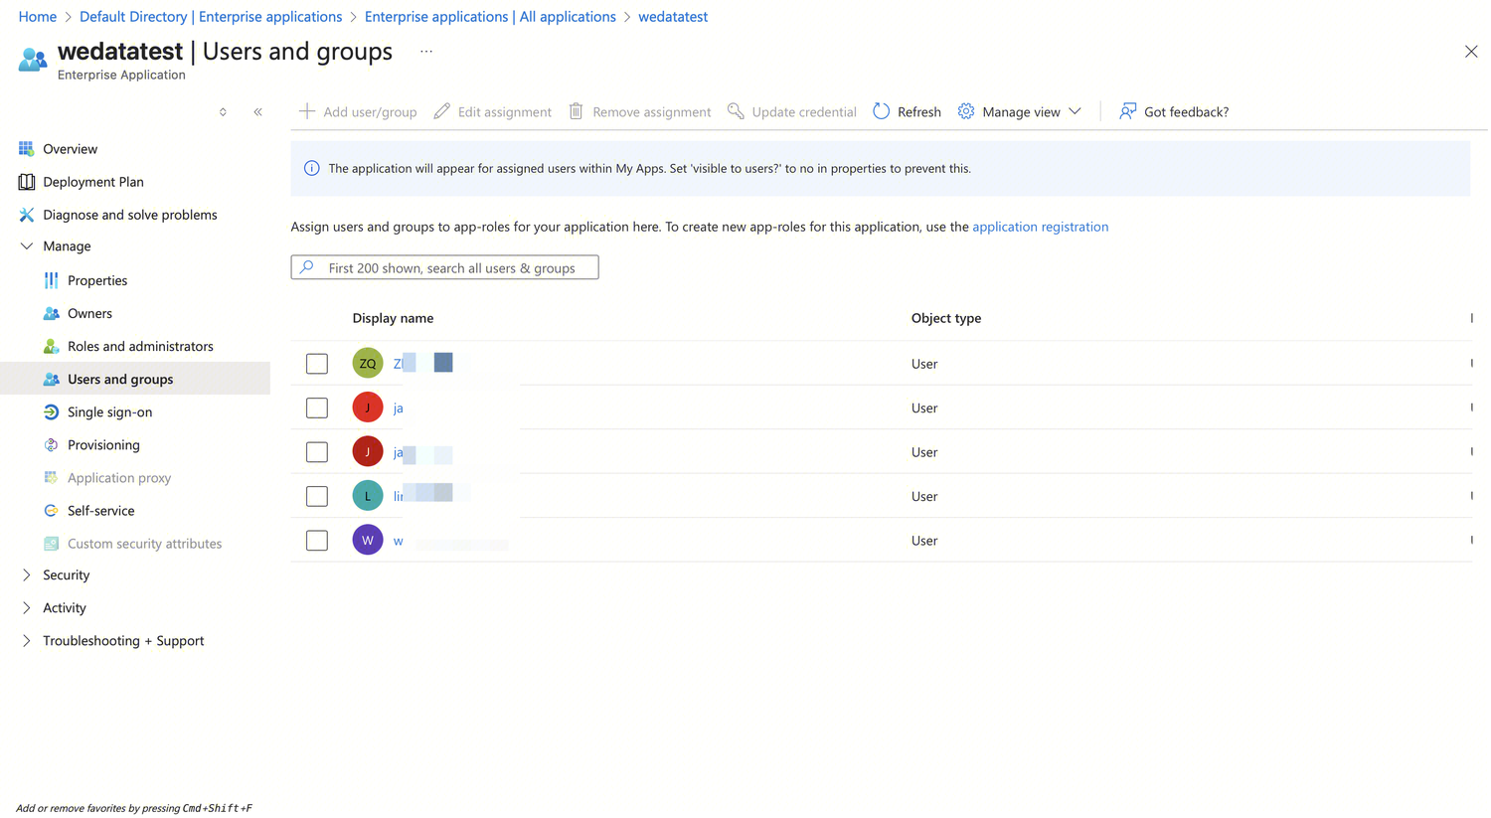Open the Properties section
1491x818 pixels.
point(96,280)
